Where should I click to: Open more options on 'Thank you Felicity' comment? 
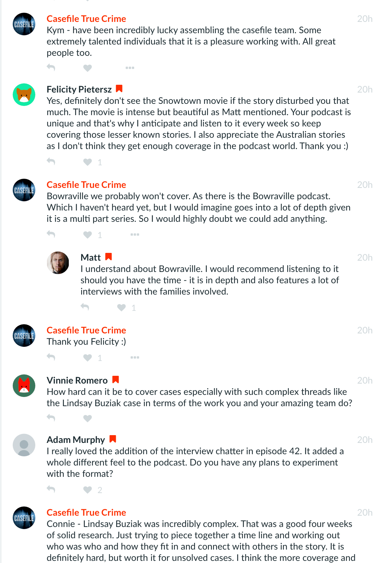[x=135, y=357]
